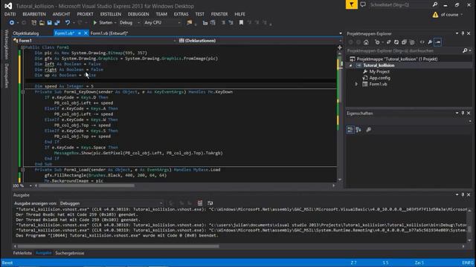Viewport: 476px width, 267px height.
Task: Click the Open File folder icon
Action: click(x=42, y=23)
